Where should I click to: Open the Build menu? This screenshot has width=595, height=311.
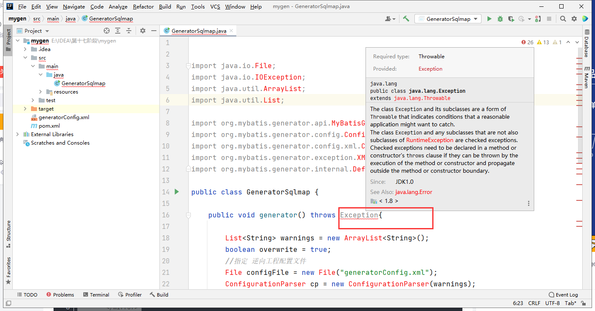165,6
